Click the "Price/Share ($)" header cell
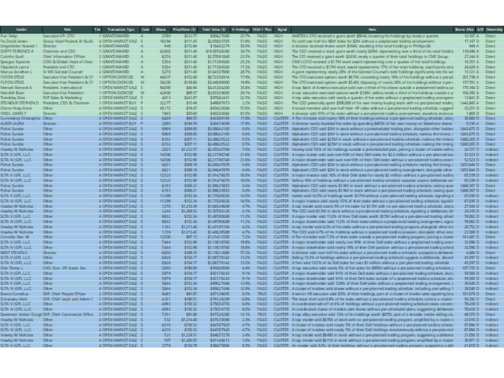The height and width of the screenshot is (378, 504). click(x=184, y=30)
